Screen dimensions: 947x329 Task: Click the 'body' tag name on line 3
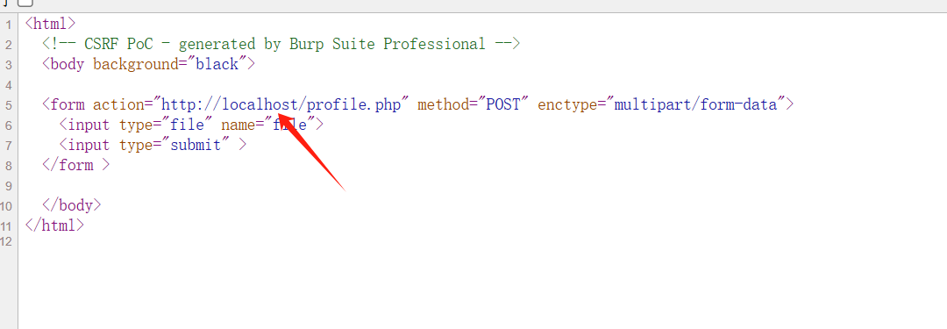[67, 64]
